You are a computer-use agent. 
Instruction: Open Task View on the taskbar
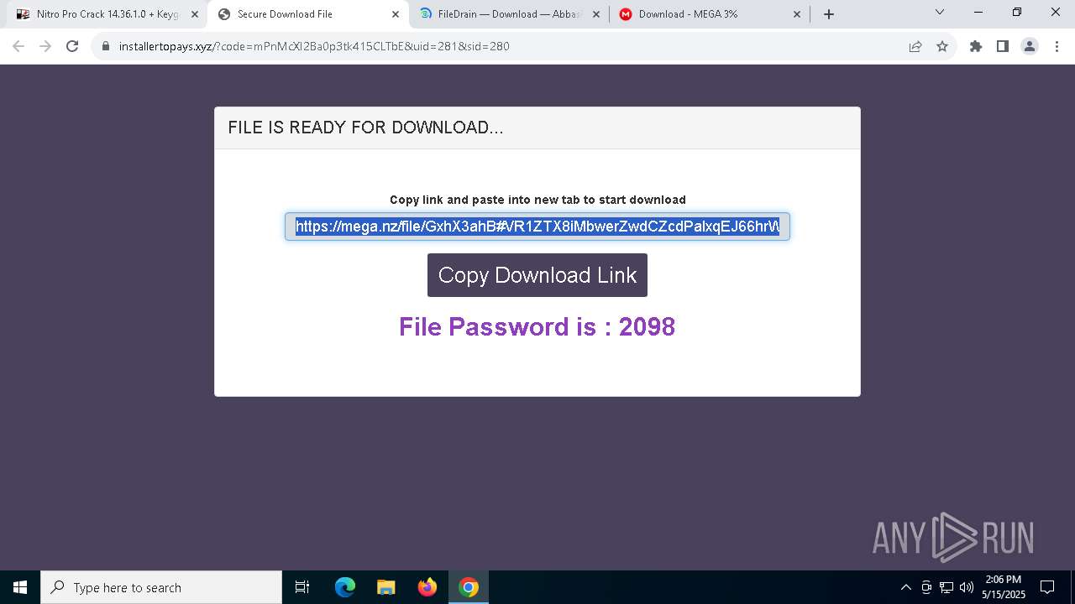(x=302, y=587)
